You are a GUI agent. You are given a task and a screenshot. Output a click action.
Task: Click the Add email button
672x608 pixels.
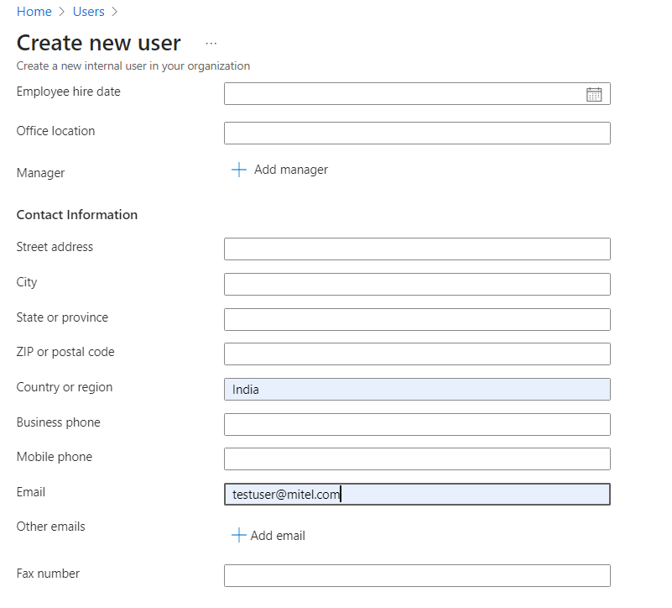pyautogui.click(x=278, y=536)
